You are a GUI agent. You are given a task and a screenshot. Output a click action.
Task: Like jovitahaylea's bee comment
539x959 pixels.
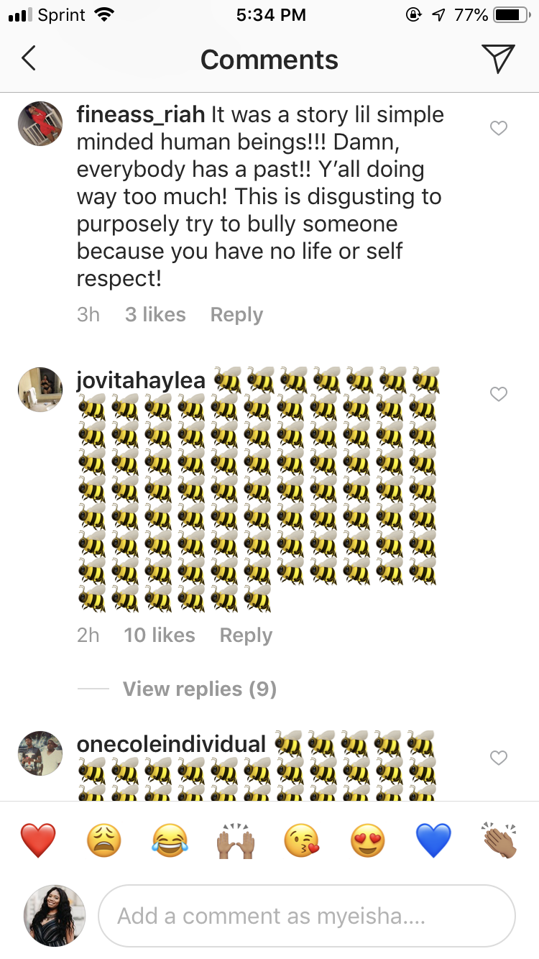[x=498, y=394]
